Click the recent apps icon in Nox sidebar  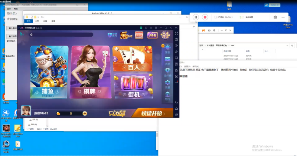pyautogui.click(x=176, y=115)
